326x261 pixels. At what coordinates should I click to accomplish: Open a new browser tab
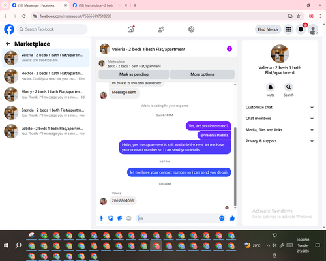[x=135, y=5]
